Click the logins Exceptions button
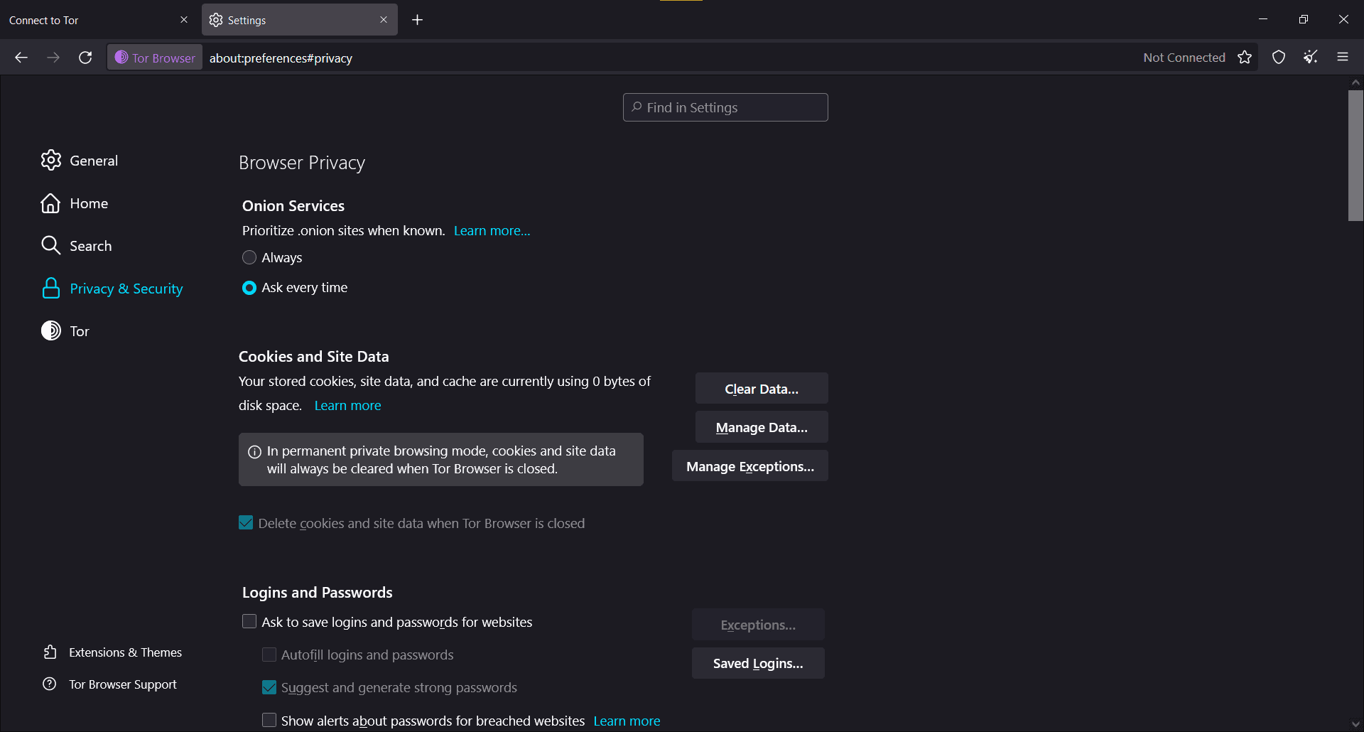 [x=758, y=625]
